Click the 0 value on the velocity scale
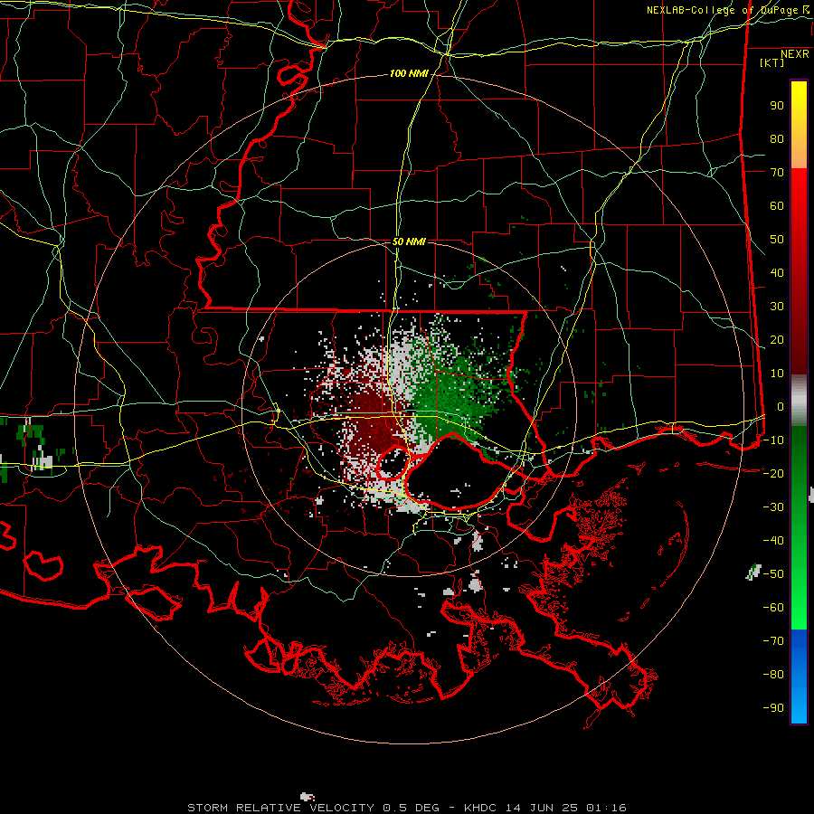Screen dimensions: 814x814 tap(781, 407)
